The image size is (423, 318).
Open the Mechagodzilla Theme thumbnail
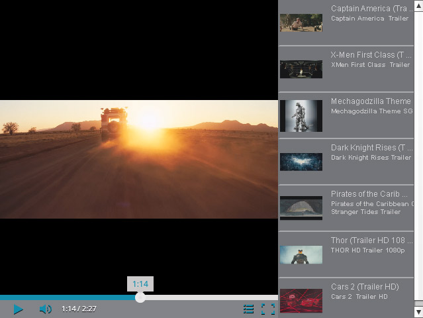tap(301, 116)
